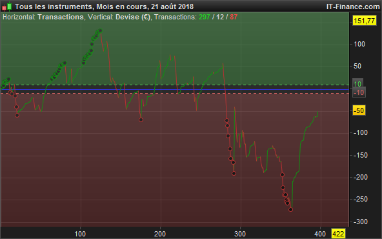
Task: Click the green 297 winning transactions count
Action: click(x=205, y=17)
